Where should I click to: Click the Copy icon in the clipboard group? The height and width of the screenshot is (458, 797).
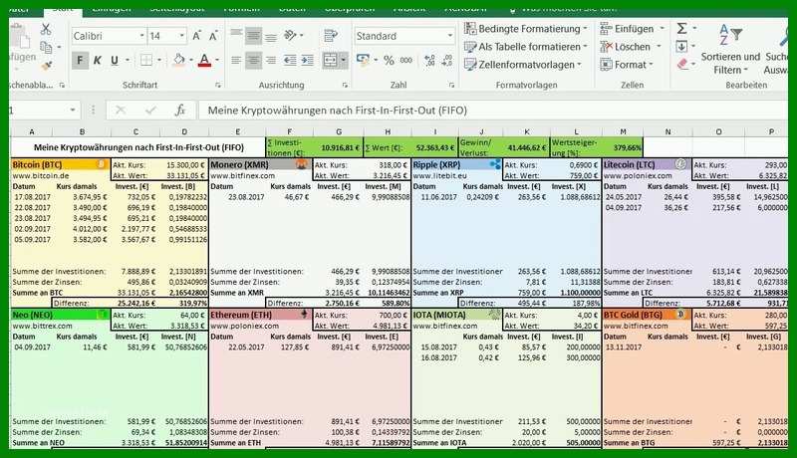pos(46,48)
